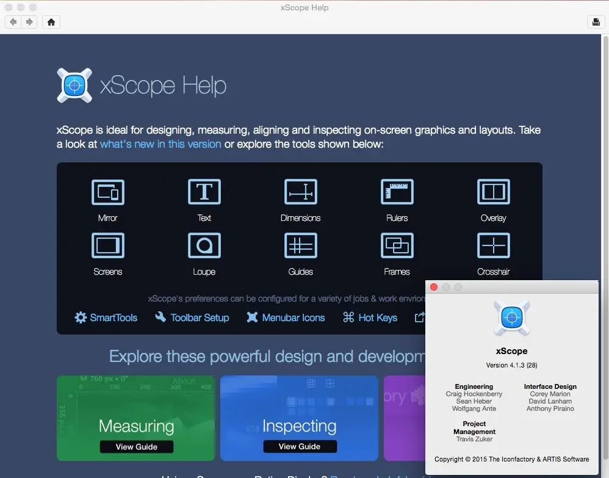Click the Hot Keys command icon
609x478 pixels.
[348, 317]
